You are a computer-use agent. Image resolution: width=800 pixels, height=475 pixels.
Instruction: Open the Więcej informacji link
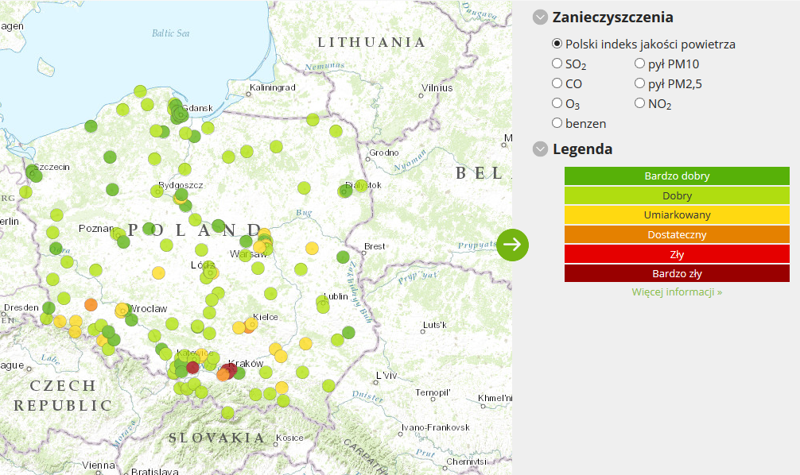pos(677,292)
